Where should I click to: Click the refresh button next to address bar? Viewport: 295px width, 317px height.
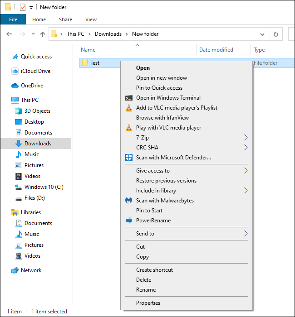[x=275, y=34]
